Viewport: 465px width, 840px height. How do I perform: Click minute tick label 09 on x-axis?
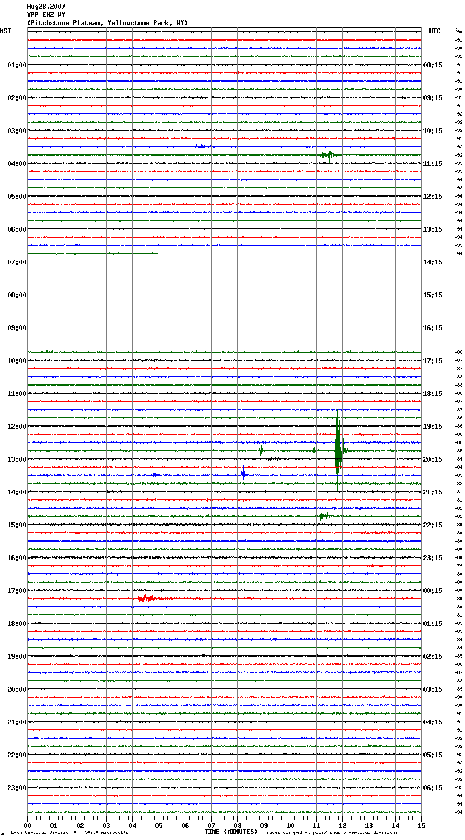click(x=264, y=825)
